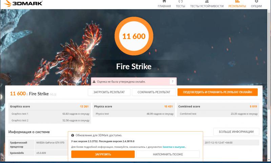Viewport: 271px width, 163px height.
Task: Click the orange Результаты chart icon
Action: click(237, 2)
